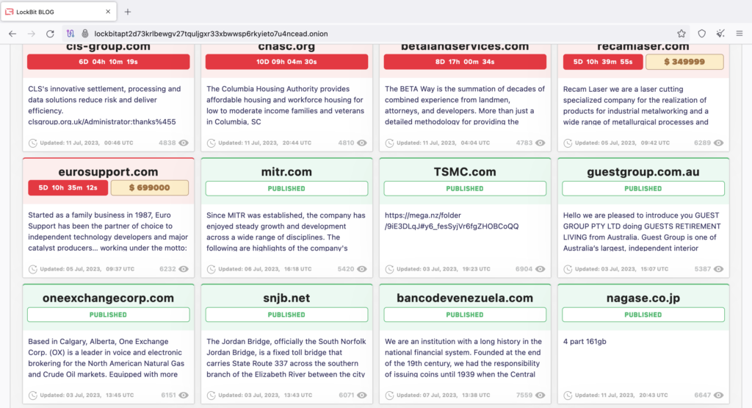Open the mitr.com card title
752x408 pixels.
287,172
